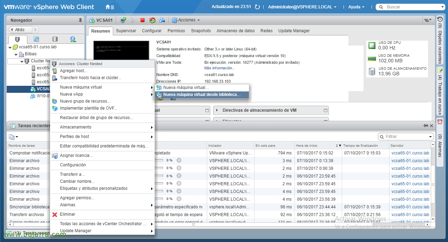Choose Implementar plantilla de OVF menu entry
Screen dimensions: 448x242
pyautogui.click(x=88, y=108)
